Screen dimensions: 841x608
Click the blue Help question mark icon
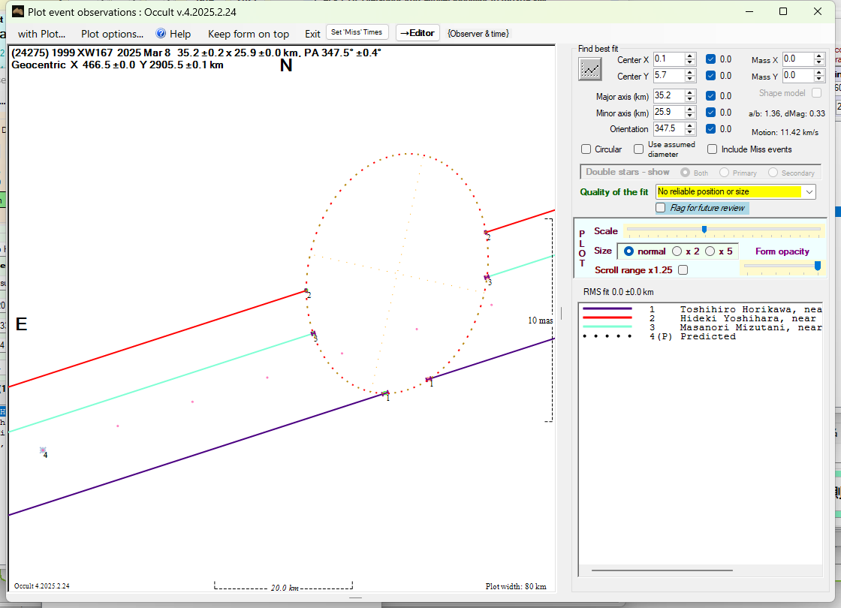[161, 34]
